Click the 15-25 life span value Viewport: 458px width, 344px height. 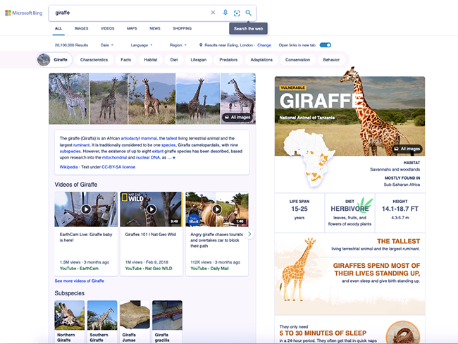[x=299, y=209]
